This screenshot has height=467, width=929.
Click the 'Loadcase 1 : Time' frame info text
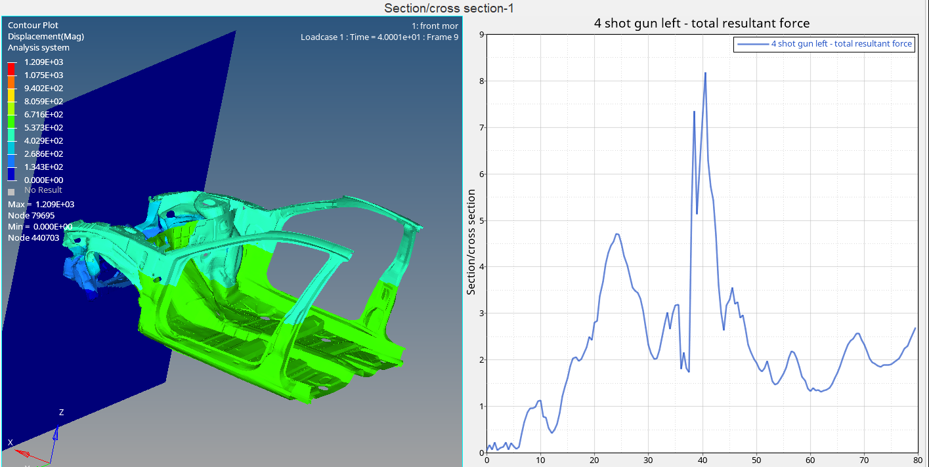(379, 37)
